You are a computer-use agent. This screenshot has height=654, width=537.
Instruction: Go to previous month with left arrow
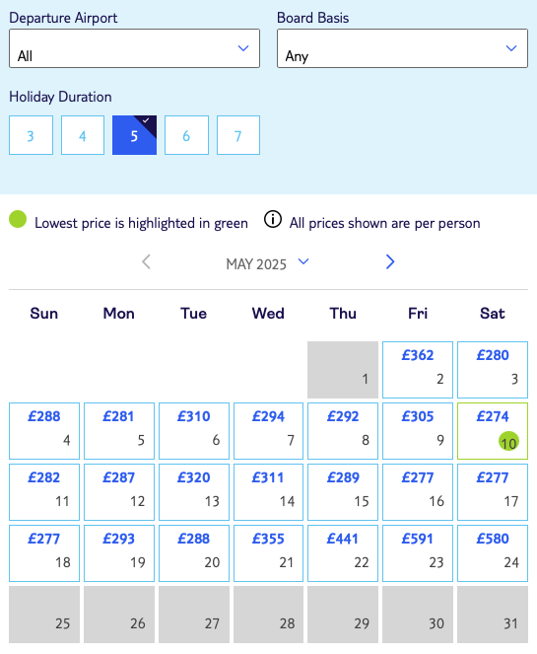pyautogui.click(x=146, y=262)
